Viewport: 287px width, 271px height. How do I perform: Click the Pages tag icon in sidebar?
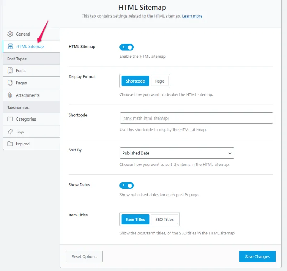11,83
